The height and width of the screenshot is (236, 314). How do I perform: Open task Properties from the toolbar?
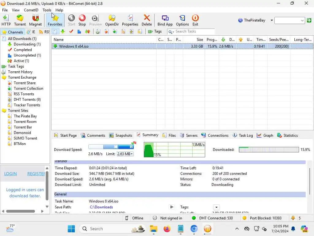point(130,20)
